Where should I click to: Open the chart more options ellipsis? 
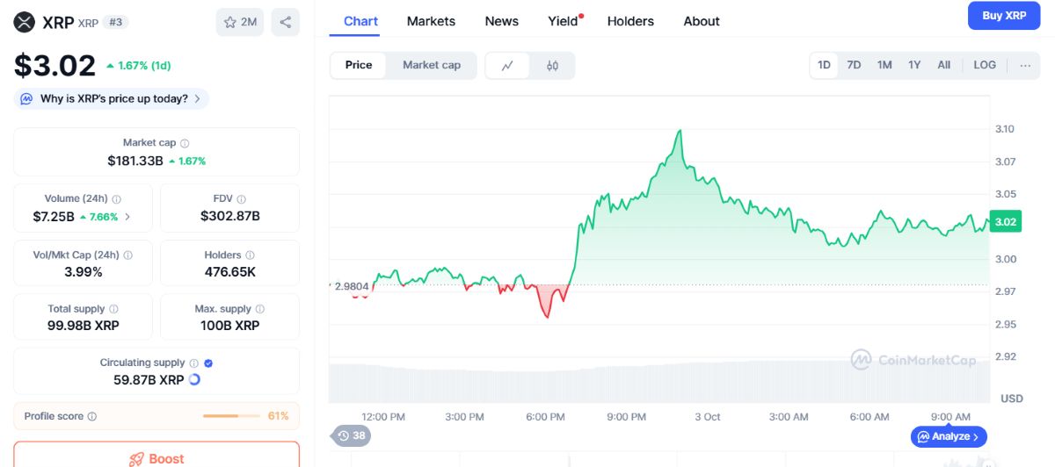[1025, 65]
